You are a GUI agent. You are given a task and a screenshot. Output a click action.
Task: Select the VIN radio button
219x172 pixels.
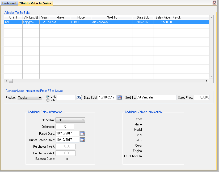[x=48, y=100]
